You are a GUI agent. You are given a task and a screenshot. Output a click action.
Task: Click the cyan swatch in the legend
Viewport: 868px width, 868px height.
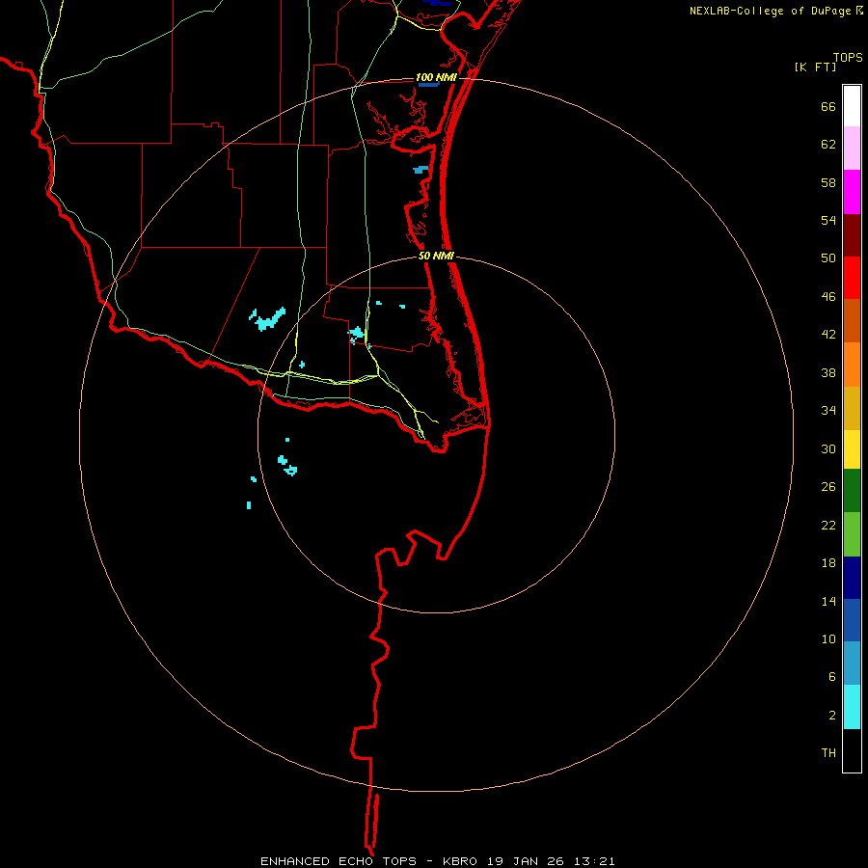coord(852,706)
